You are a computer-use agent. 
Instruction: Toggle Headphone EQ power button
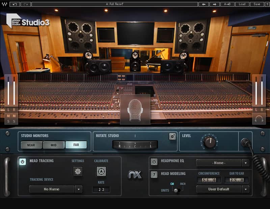pyautogui.click(x=154, y=162)
